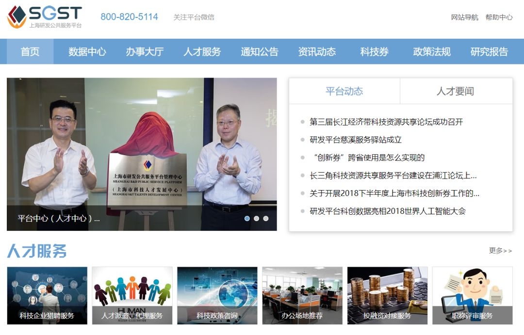Open the 投融资对接服务 card
This screenshot has height=335, width=524.
tap(387, 296)
